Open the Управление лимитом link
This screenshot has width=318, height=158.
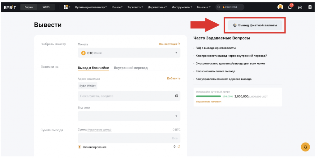click(x=208, y=102)
